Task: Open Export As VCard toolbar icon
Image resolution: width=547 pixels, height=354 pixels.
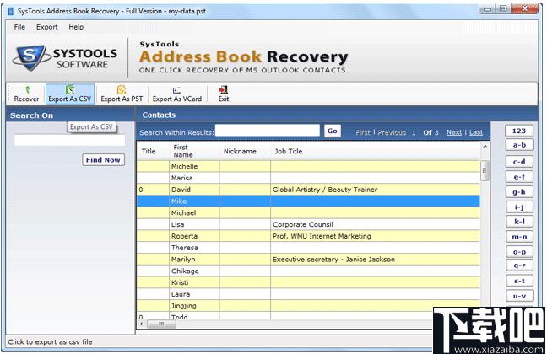Action: coord(177,94)
